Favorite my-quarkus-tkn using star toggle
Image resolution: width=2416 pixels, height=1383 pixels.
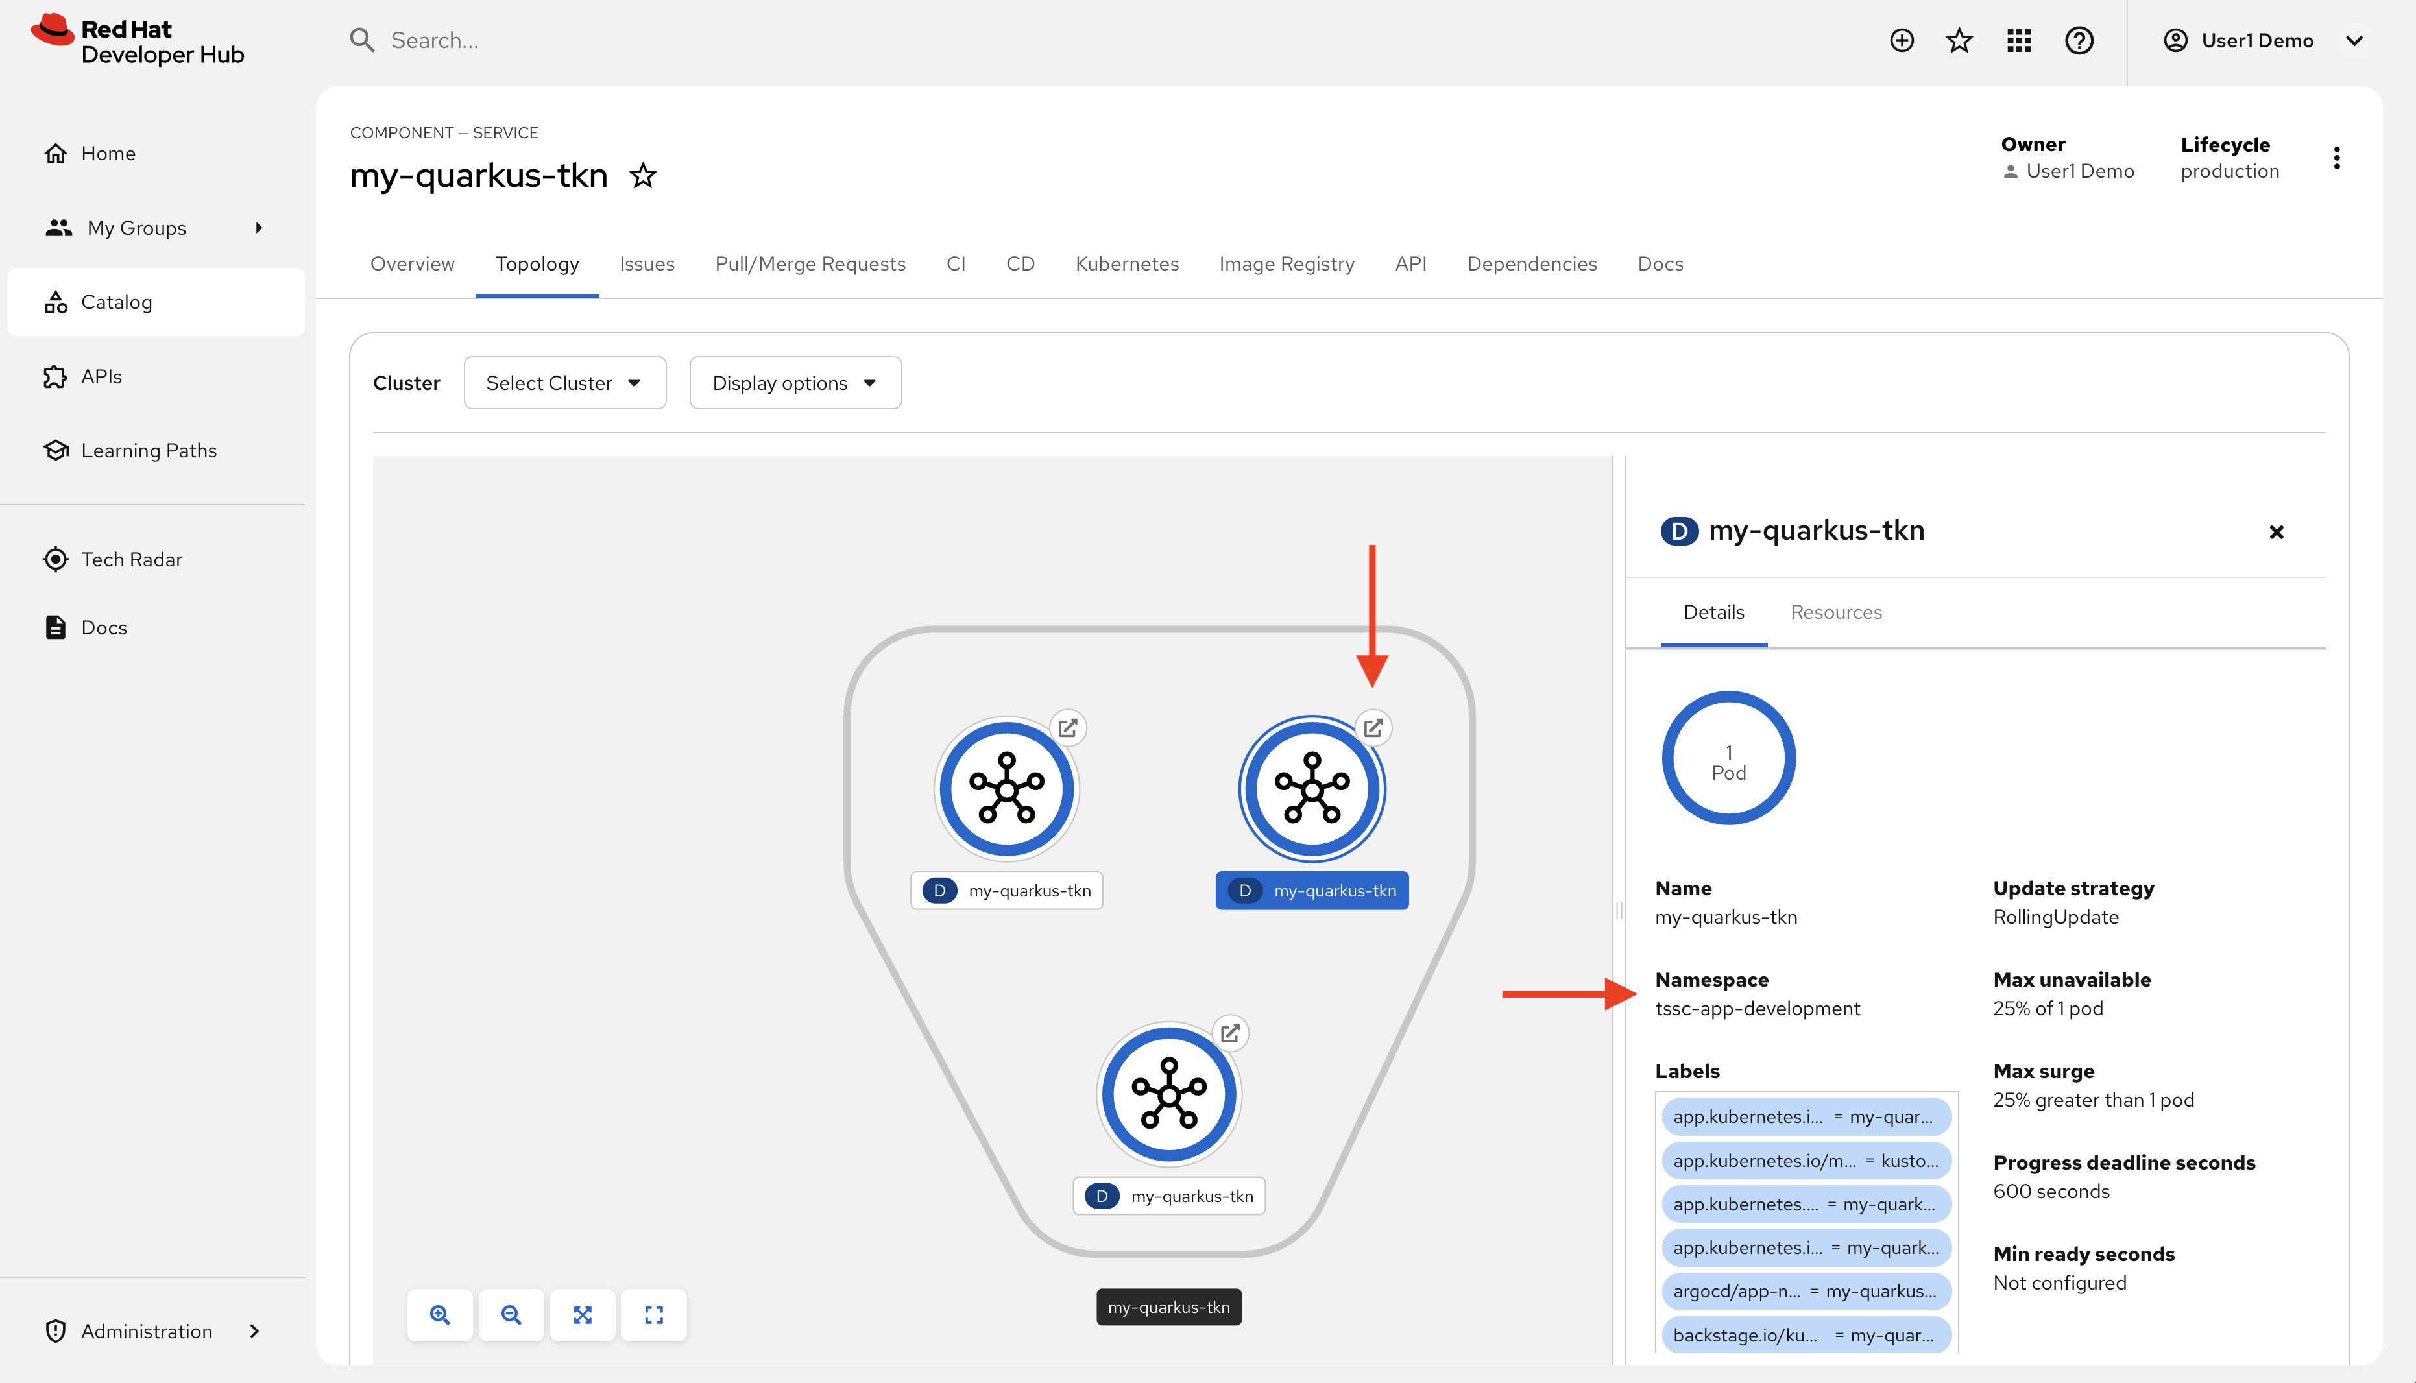pos(643,176)
